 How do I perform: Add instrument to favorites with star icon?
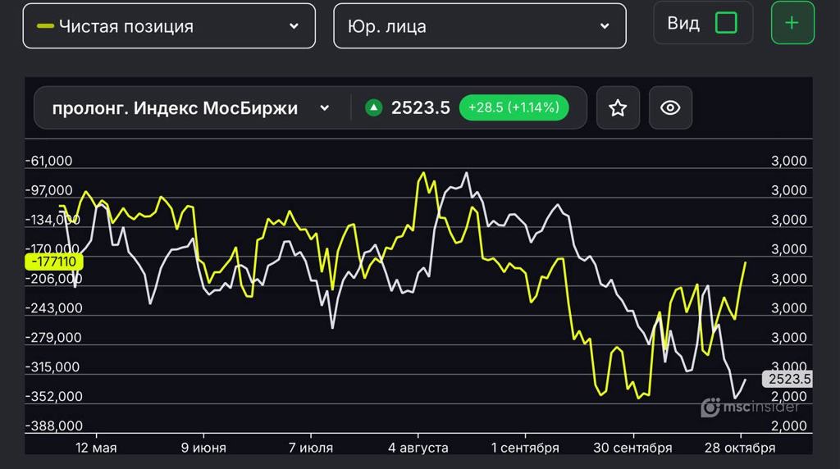pyautogui.click(x=618, y=107)
